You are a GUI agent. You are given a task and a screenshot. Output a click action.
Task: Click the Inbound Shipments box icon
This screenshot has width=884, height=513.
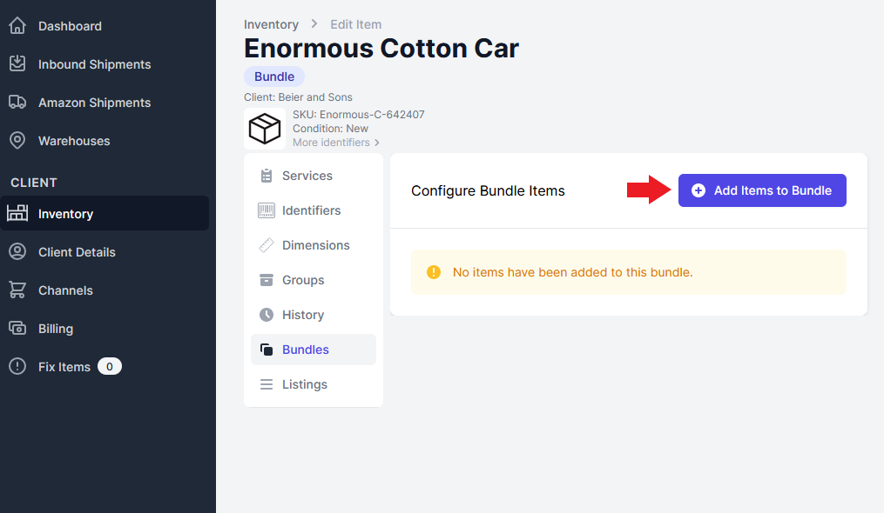[17, 64]
